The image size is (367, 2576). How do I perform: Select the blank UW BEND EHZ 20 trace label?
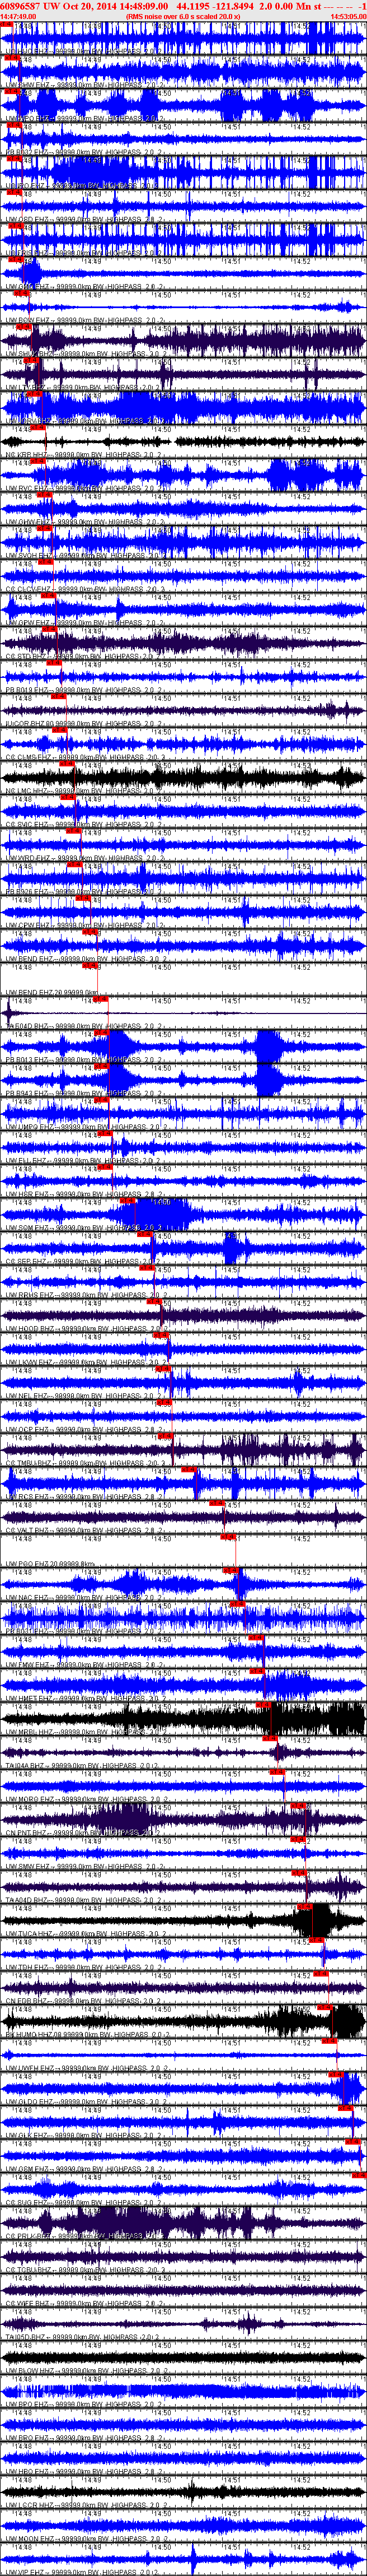pos(51,993)
